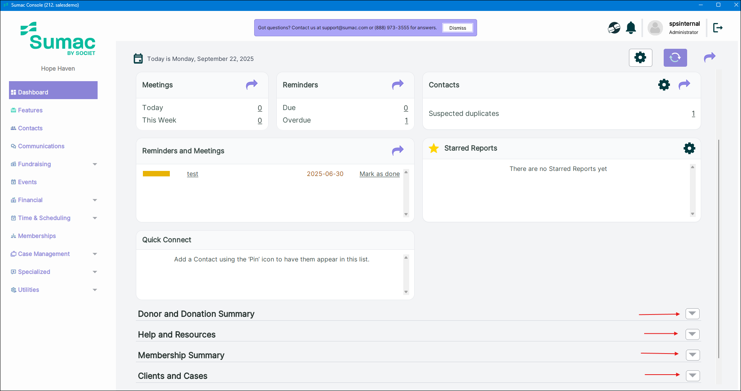The width and height of the screenshot is (741, 391).
Task: Expand Membership Summary section
Action: [692, 355]
